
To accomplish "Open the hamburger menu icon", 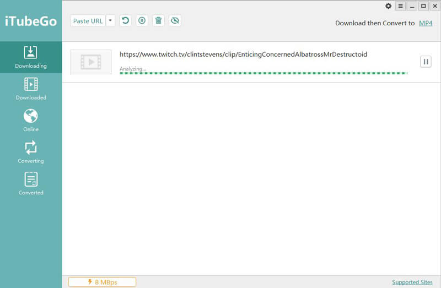I will (401, 6).
